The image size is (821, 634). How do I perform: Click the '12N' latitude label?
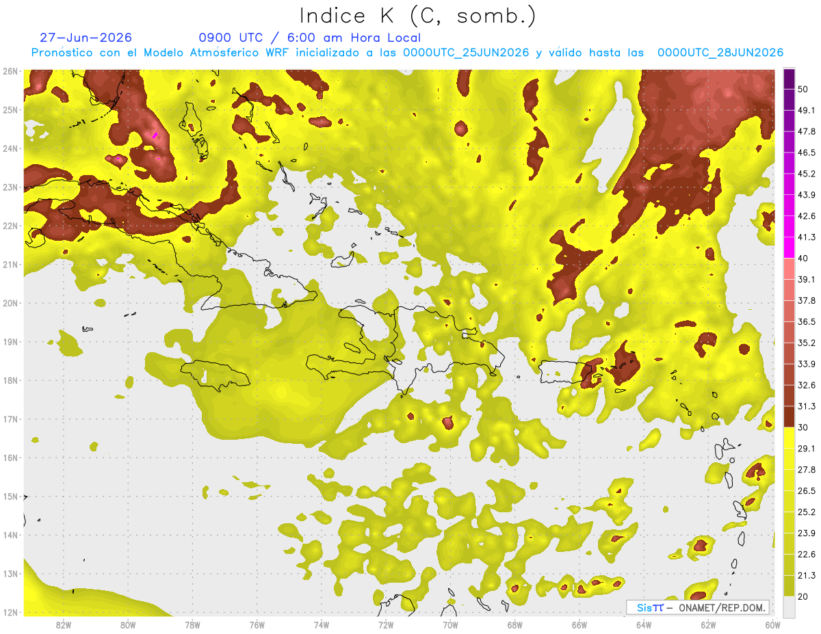coord(10,612)
